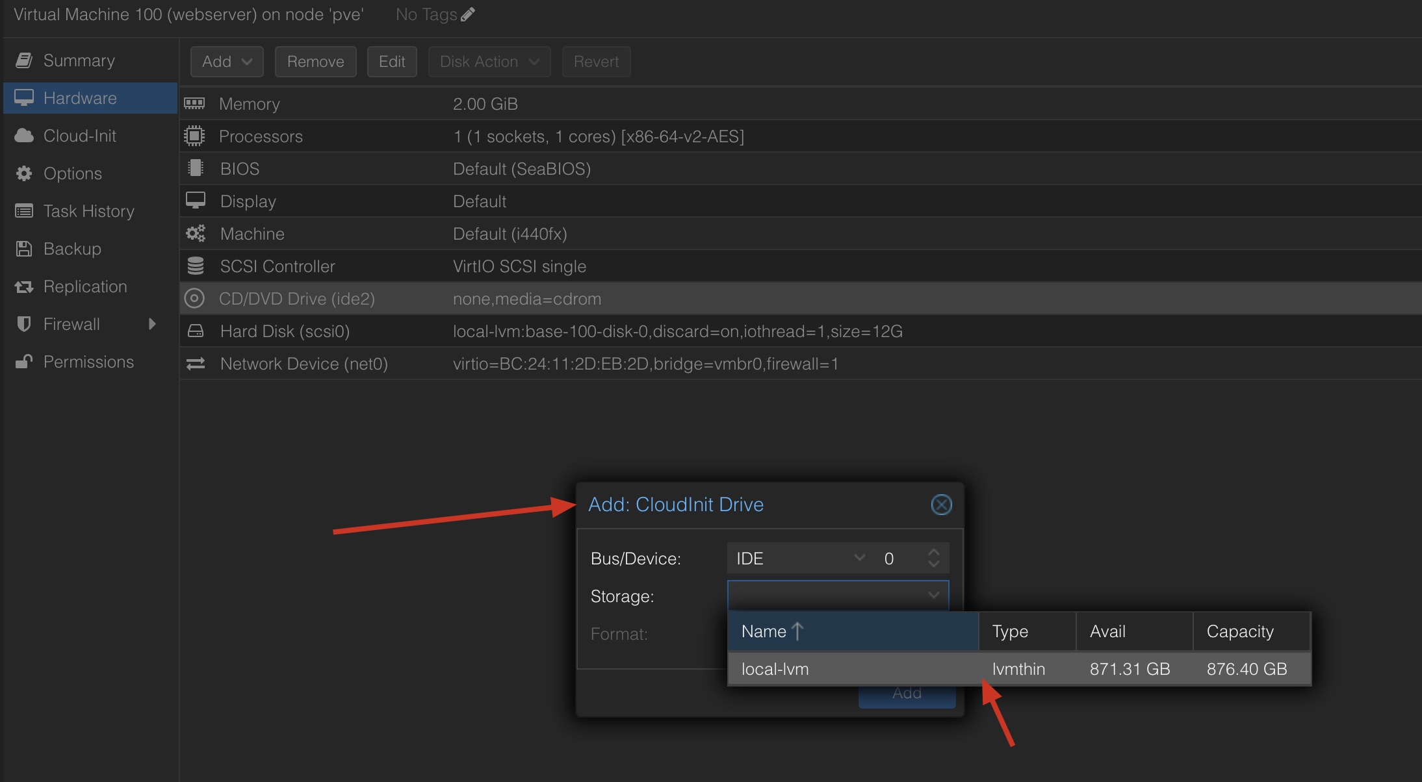The height and width of the screenshot is (782, 1422).
Task: Click the Edit button
Action: tap(392, 62)
